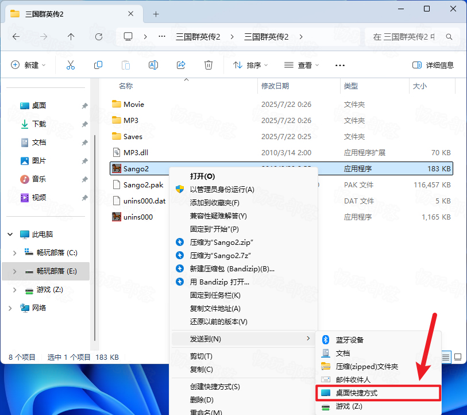Switch to large thumbnails view icon

458,357
